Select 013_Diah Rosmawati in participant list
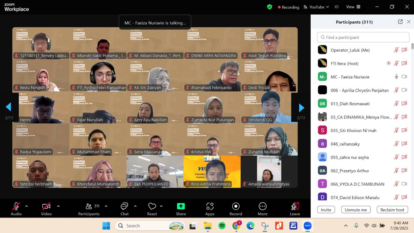 click(x=350, y=104)
